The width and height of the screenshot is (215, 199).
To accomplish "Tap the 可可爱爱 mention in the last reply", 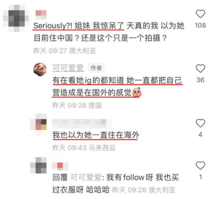I will click(x=86, y=177).
